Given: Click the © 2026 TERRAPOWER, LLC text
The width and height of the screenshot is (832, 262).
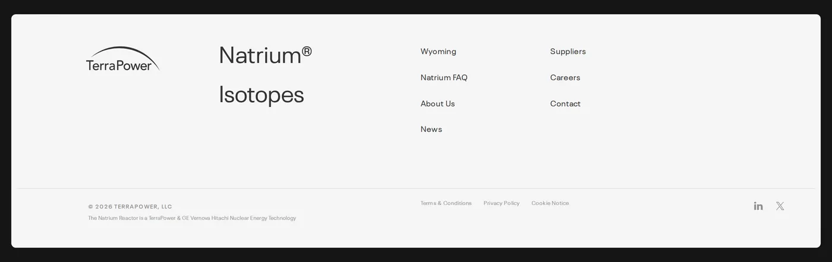Looking at the screenshot, I should point(130,207).
